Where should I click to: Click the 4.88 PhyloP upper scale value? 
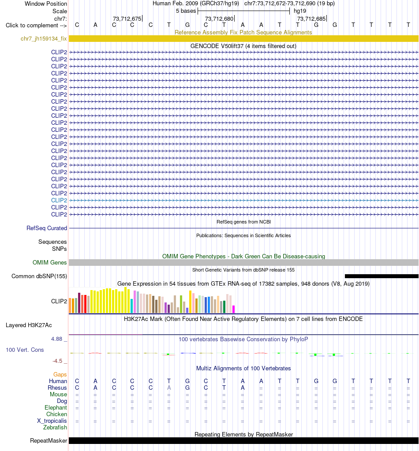coord(57,339)
